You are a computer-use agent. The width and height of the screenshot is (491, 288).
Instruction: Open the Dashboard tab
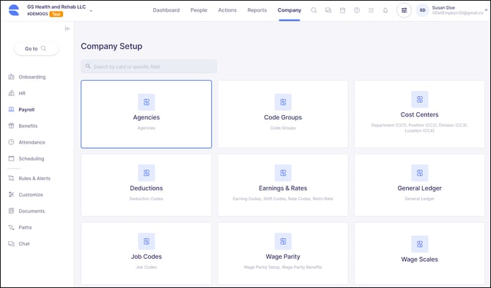click(166, 10)
